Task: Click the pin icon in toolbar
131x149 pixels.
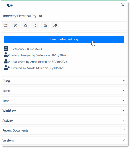Action: pos(36,26)
